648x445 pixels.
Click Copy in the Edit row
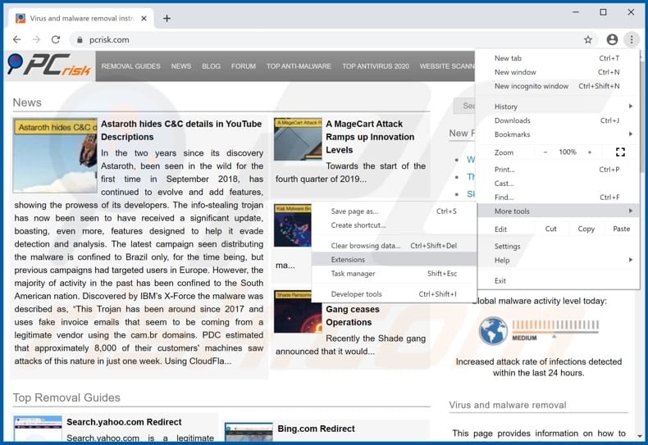[x=586, y=229]
